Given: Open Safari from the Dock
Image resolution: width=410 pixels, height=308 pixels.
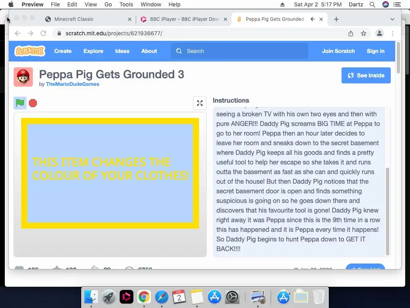Looking at the screenshot, I should click(162, 297).
